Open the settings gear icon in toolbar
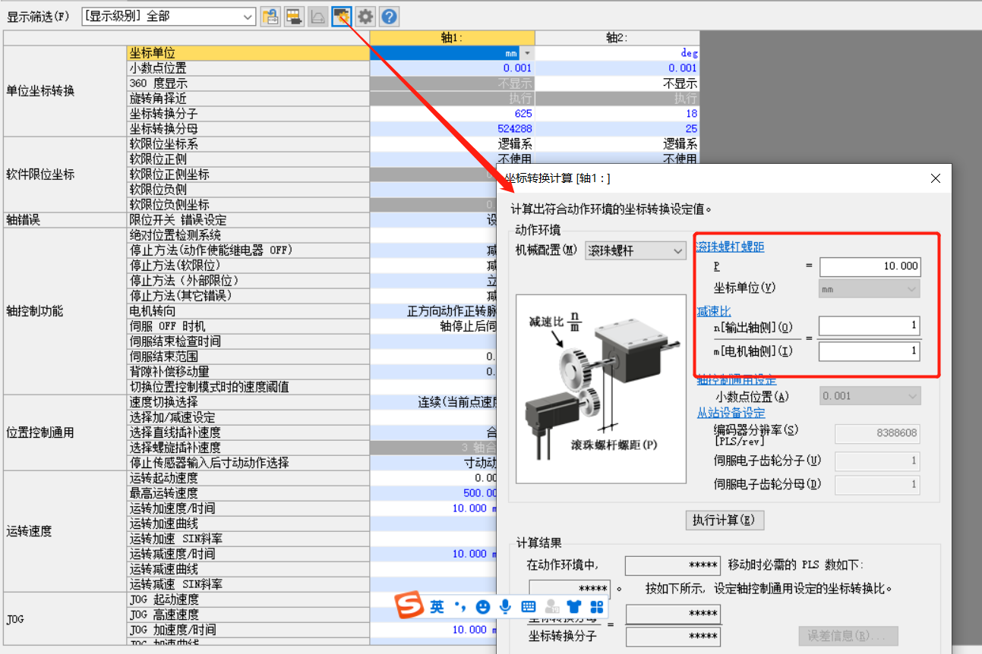Image resolution: width=982 pixels, height=654 pixels. [x=365, y=16]
